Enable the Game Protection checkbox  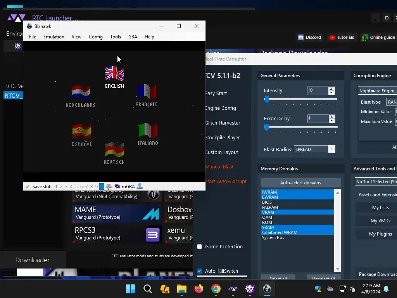click(200, 246)
